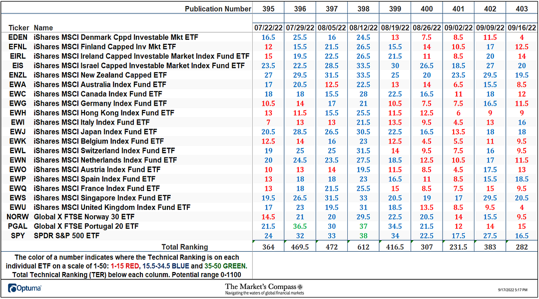Select the NORW ticker cell

(x=17, y=217)
